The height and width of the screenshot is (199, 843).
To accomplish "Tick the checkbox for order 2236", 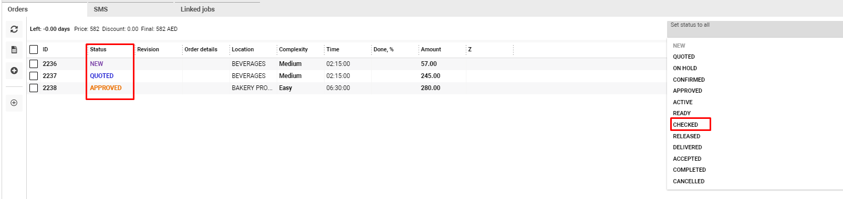I will [34, 64].
